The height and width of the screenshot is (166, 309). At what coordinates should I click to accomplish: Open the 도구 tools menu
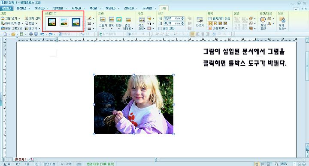(x=147, y=8)
